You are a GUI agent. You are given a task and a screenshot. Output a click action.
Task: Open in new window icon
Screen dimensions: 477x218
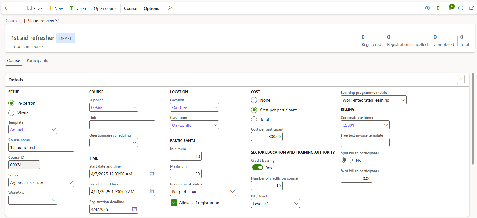tap(471, 8)
